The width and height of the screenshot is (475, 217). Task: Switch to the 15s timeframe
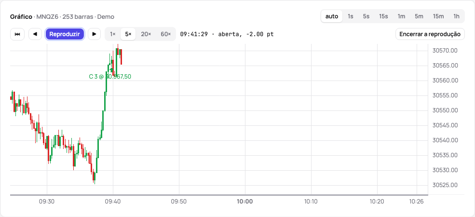pyautogui.click(x=383, y=16)
